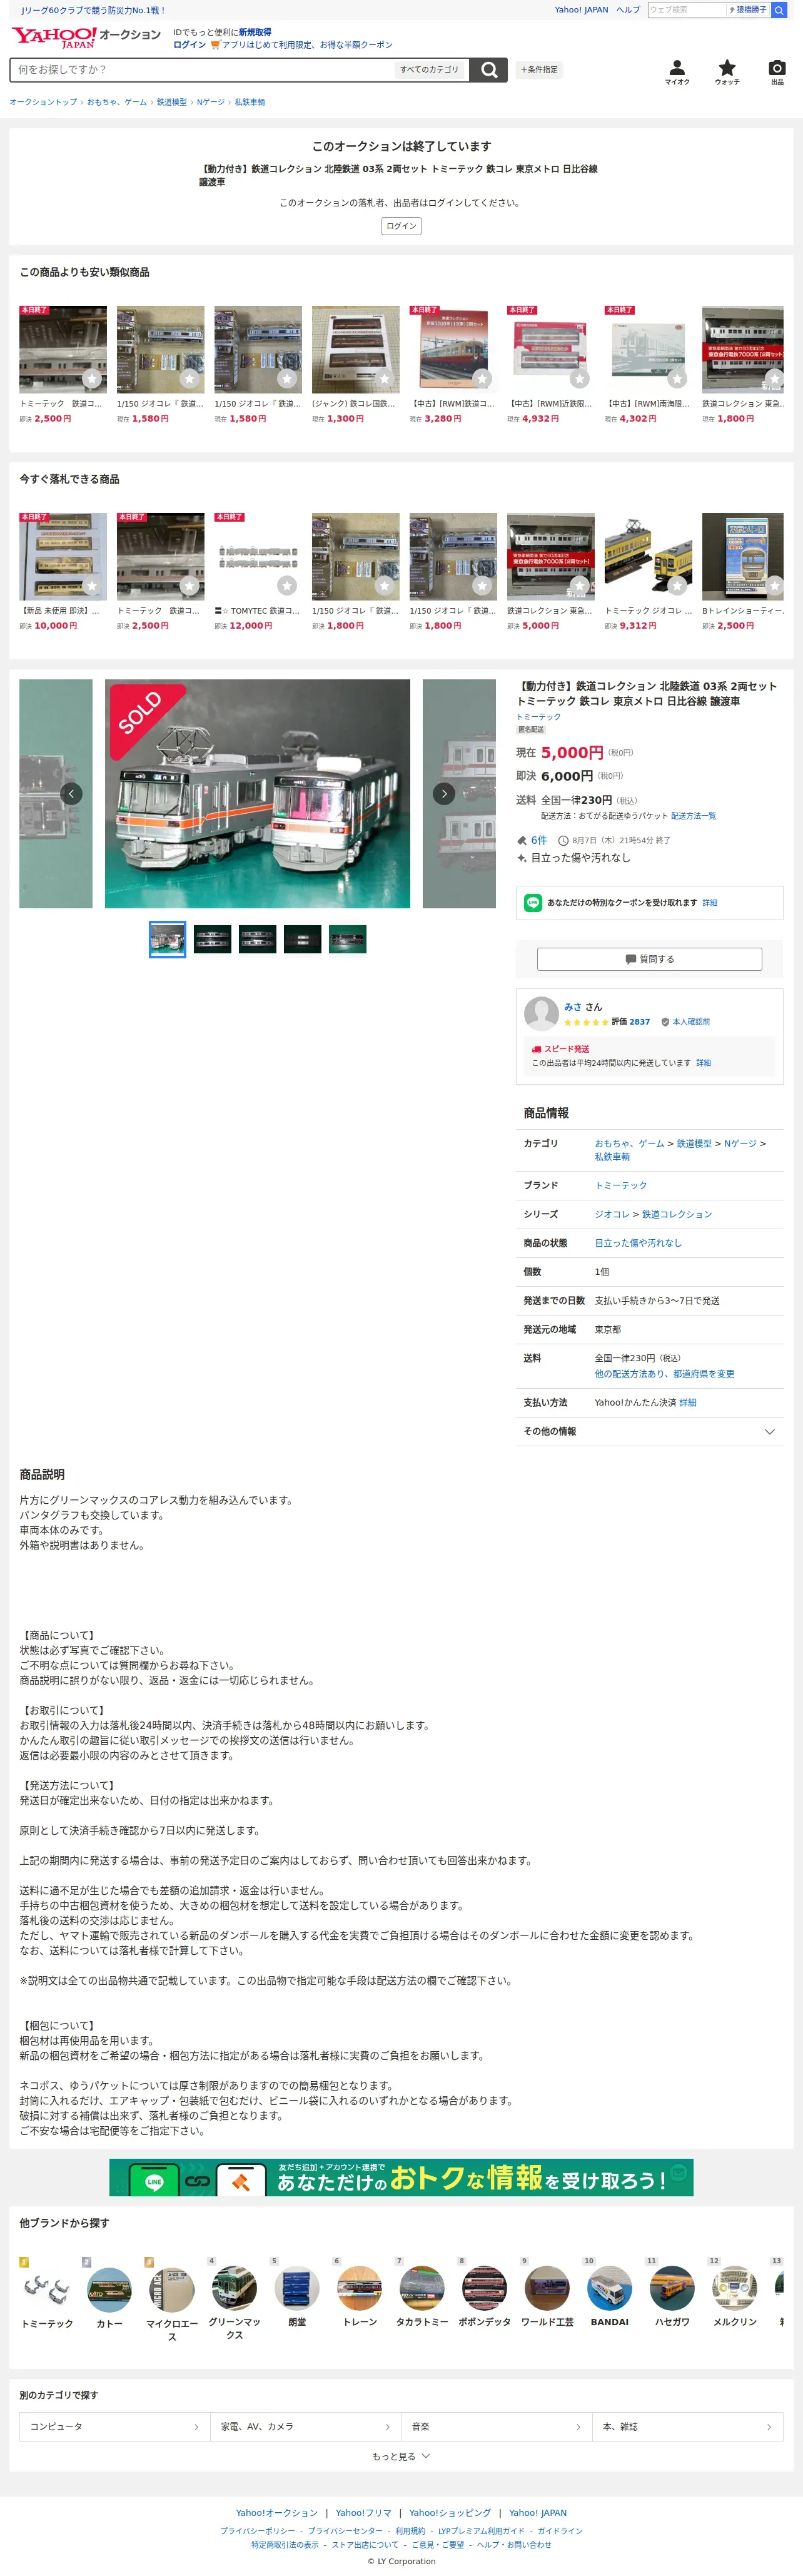Click the seller みさ avatar icon
This screenshot has width=803, height=2576.
[541, 1014]
